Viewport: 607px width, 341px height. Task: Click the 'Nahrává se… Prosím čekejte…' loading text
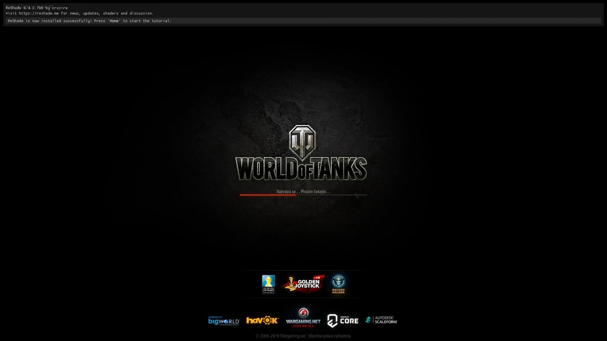coord(303,192)
